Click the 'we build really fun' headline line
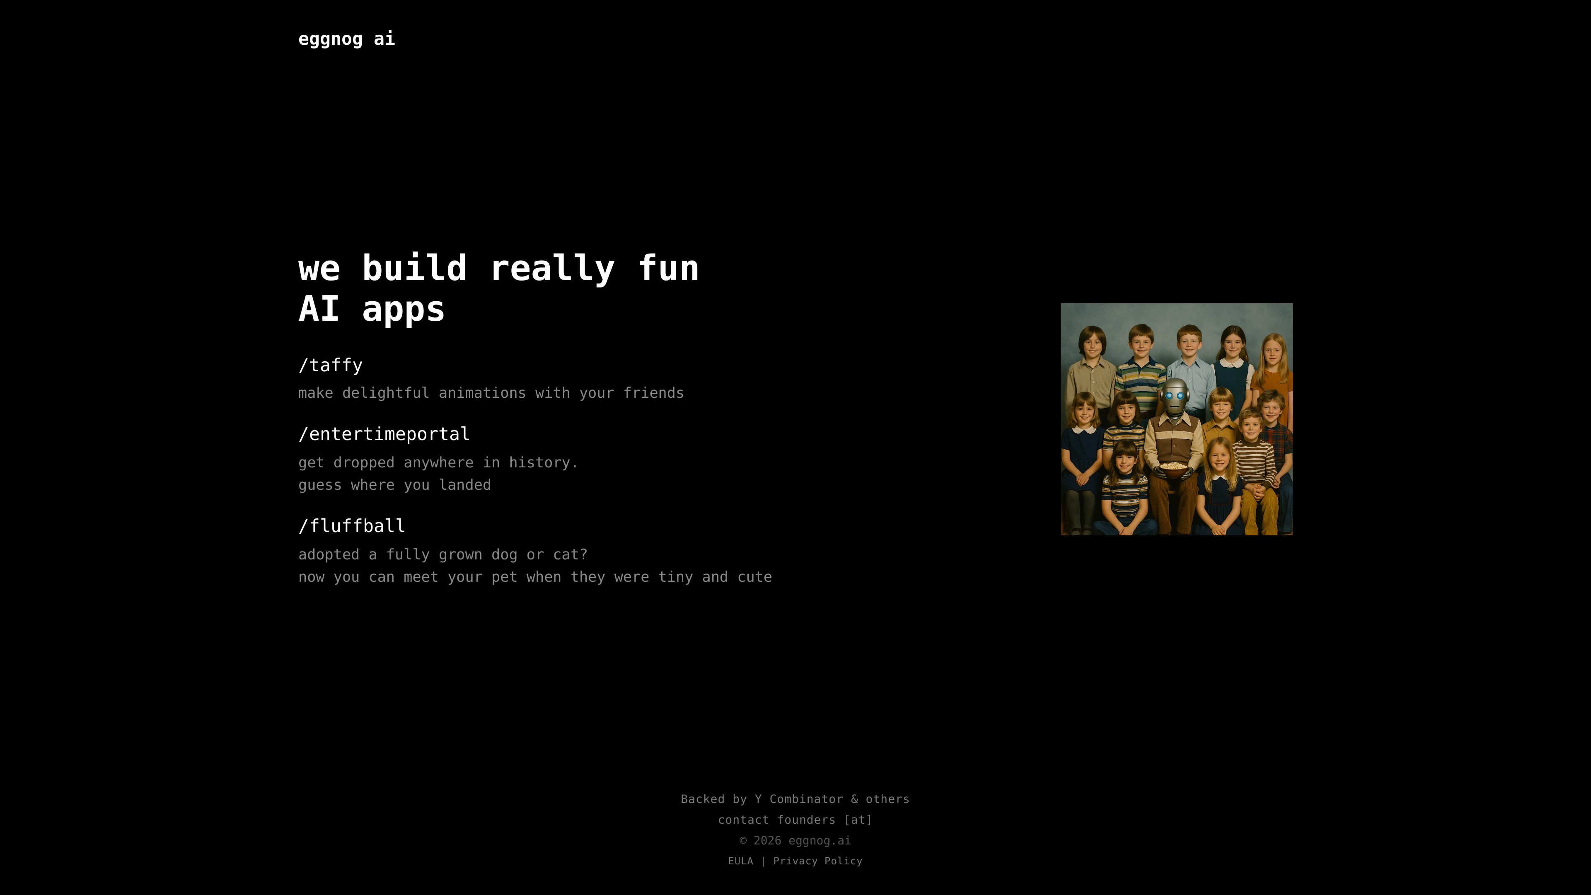 tap(498, 268)
